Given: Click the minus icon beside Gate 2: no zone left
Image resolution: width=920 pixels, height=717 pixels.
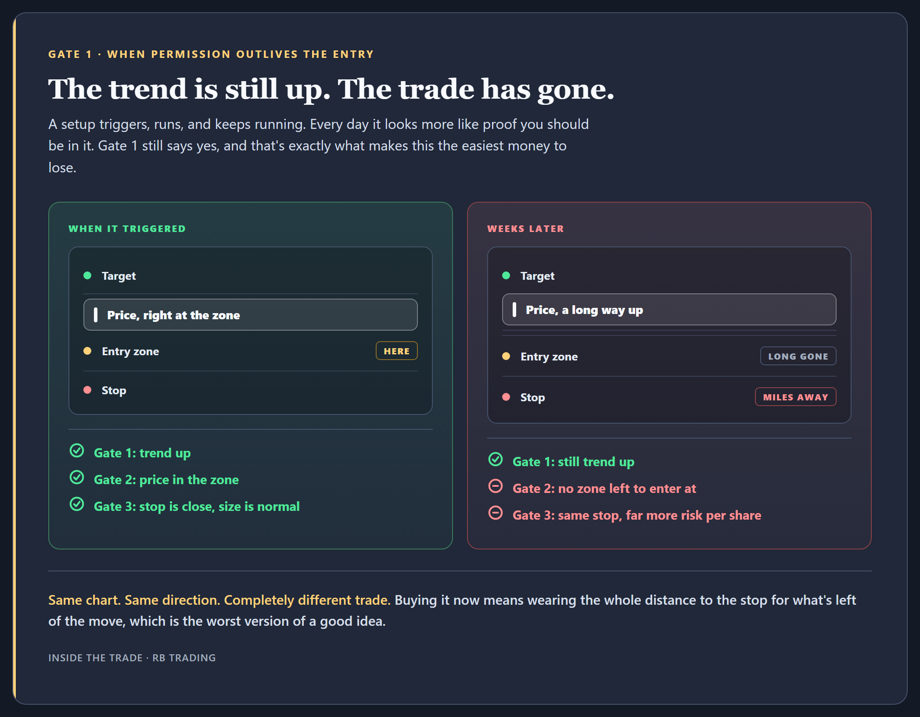Looking at the screenshot, I should click(496, 486).
